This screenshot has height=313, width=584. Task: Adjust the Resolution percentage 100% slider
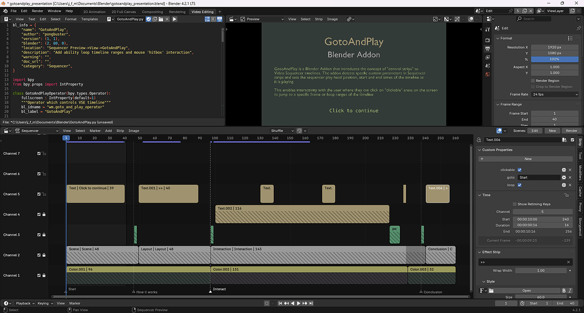tap(554, 59)
